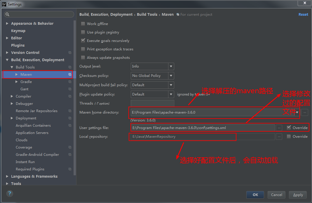Click project-level icon next to Gradle-Android Compiler

pyautogui.click(x=70, y=155)
